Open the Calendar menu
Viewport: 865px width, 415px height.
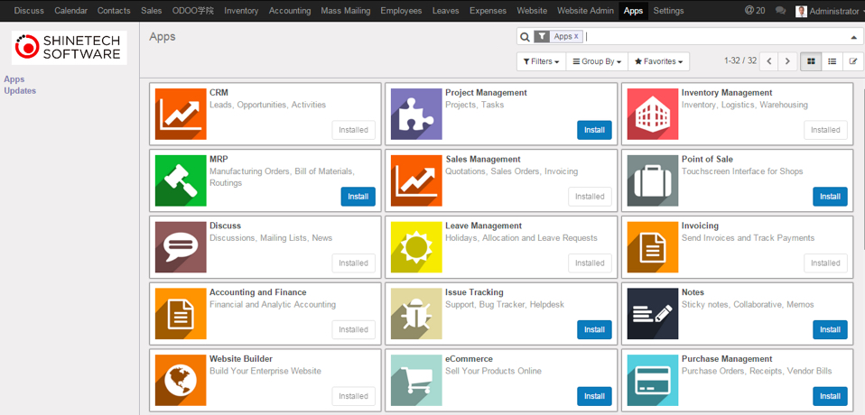(70, 11)
